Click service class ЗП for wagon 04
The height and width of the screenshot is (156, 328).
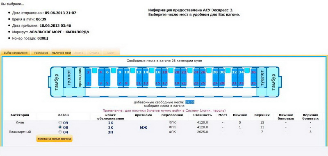[110, 132]
